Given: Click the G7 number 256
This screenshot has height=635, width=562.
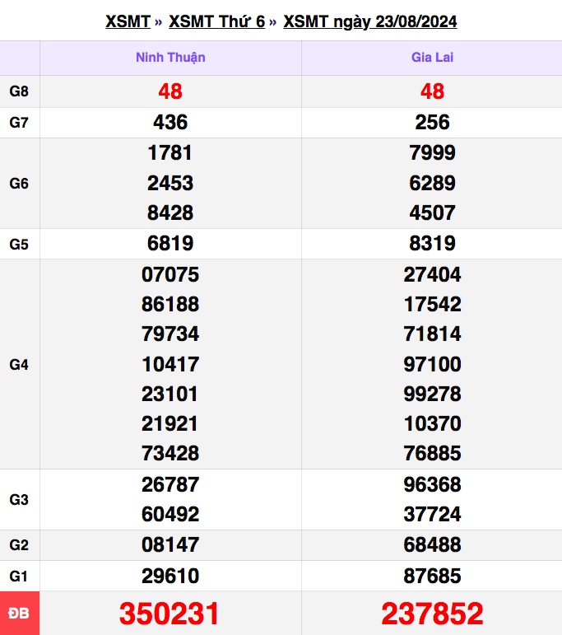Looking at the screenshot, I should click(x=432, y=122).
